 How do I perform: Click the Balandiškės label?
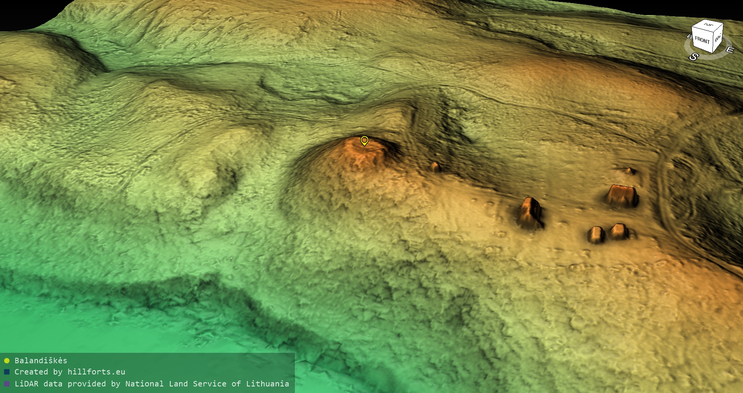pos(41,361)
